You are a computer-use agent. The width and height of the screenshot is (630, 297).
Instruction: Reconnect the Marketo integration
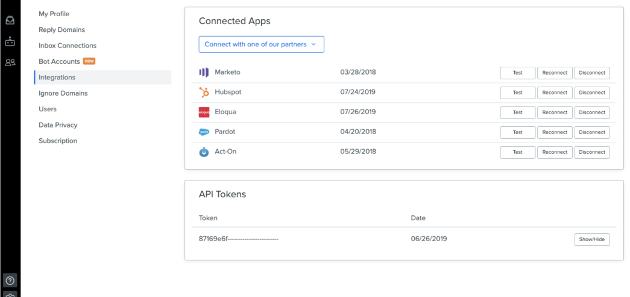pyautogui.click(x=555, y=73)
